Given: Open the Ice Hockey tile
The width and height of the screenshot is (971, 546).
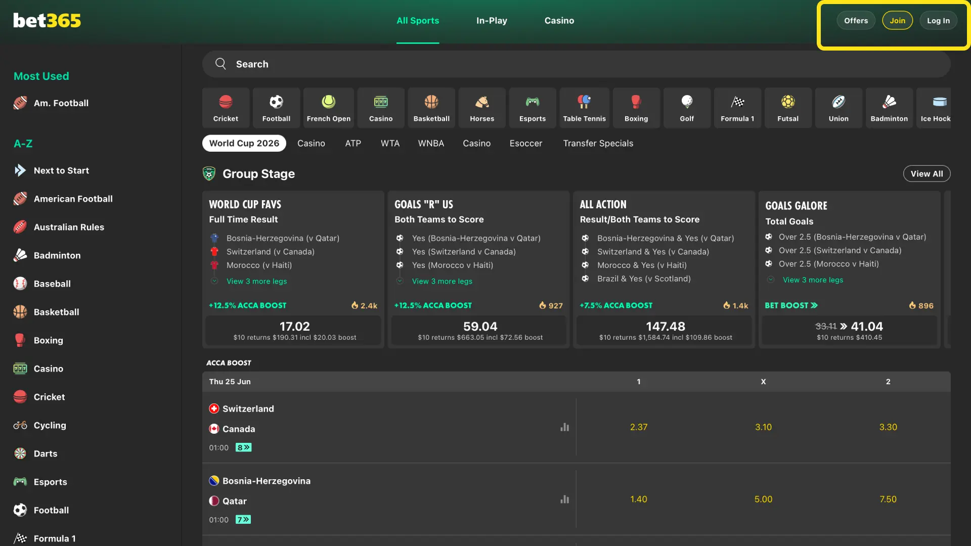Looking at the screenshot, I should [x=934, y=108].
